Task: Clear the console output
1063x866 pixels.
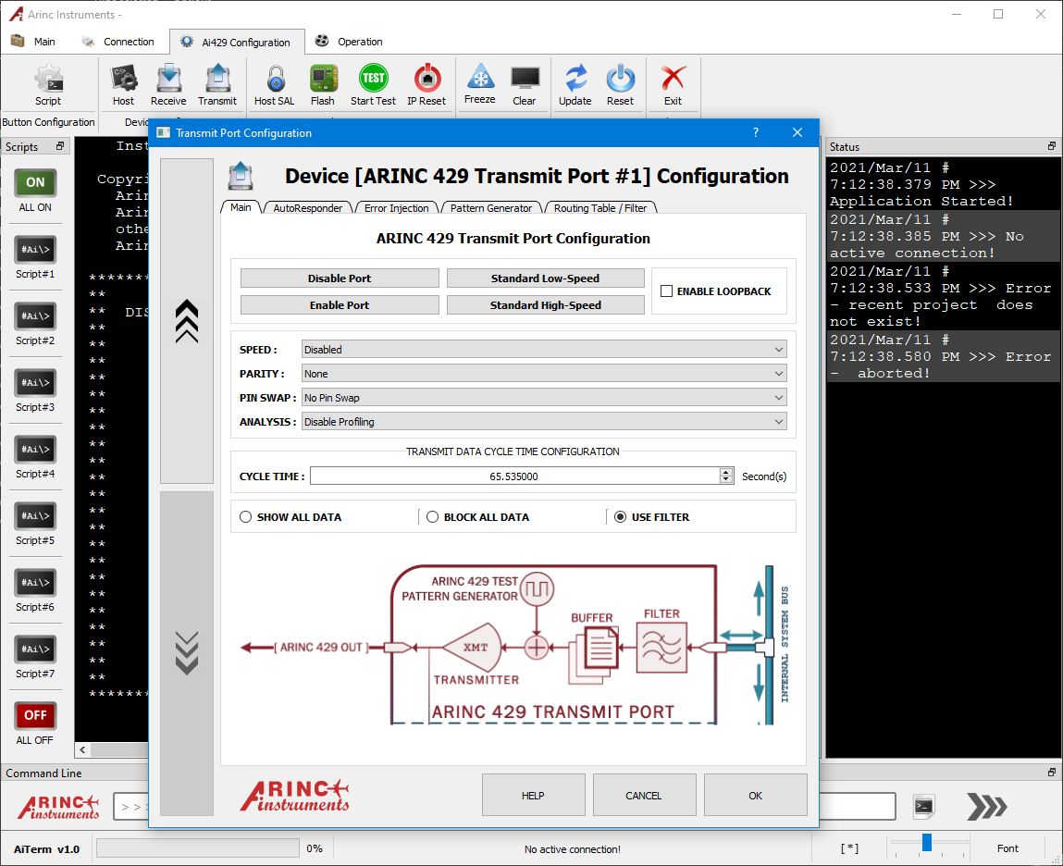Action: click(x=525, y=84)
